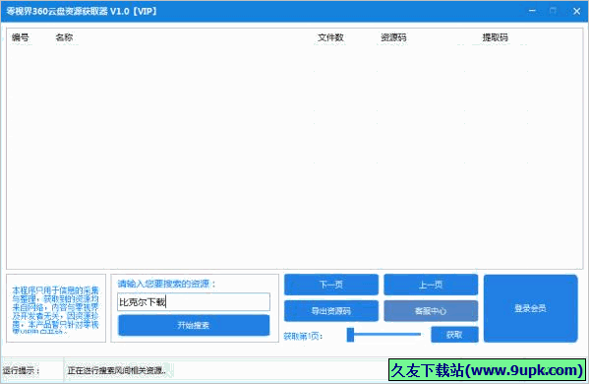Click the 名称 column header

[x=64, y=37]
